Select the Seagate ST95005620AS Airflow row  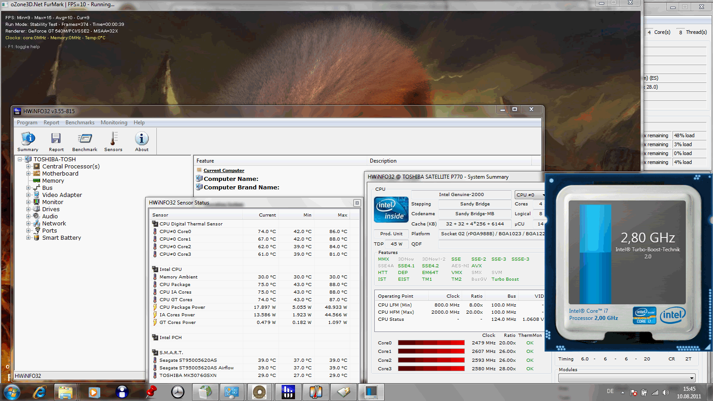(254, 368)
